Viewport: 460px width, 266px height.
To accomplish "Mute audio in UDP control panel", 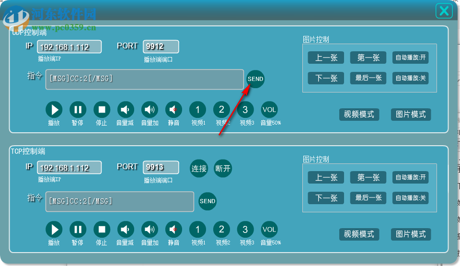I will [x=173, y=110].
